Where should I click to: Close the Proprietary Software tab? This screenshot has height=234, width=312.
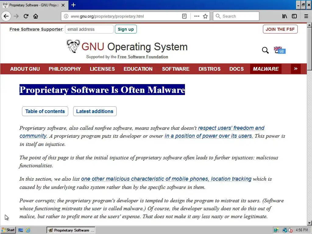(63, 5)
